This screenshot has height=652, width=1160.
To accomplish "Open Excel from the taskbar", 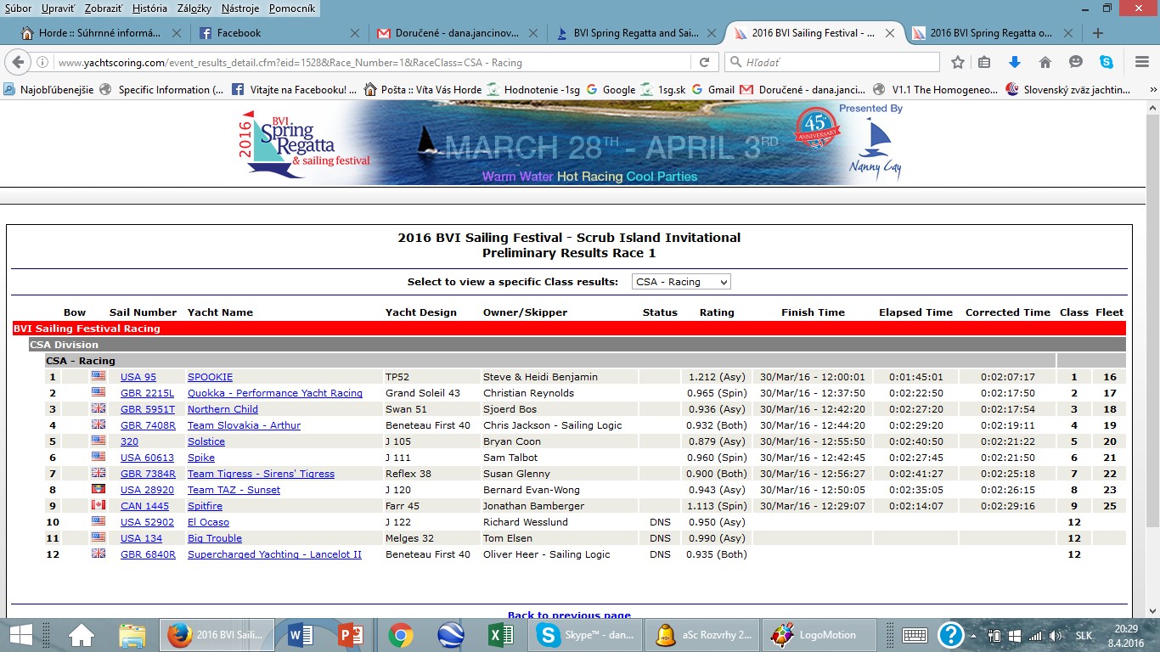I will point(500,635).
